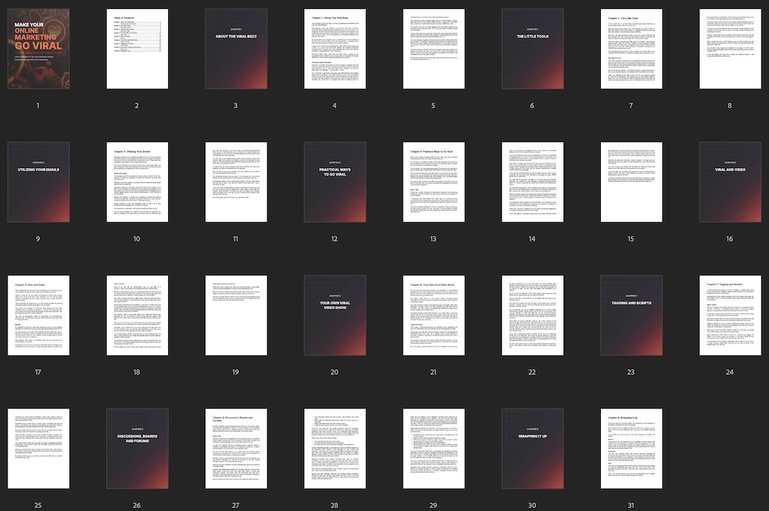Image resolution: width=769 pixels, height=511 pixels.
Task: Open Practical Ways to Go Viral divider
Action: click(335, 182)
